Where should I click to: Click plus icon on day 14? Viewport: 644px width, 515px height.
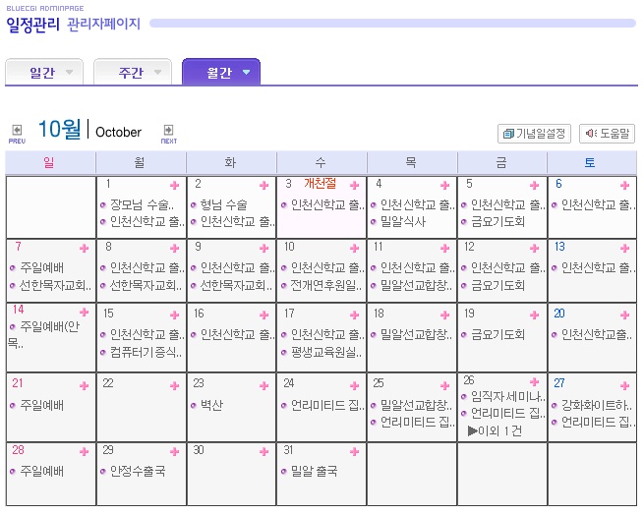(85, 313)
